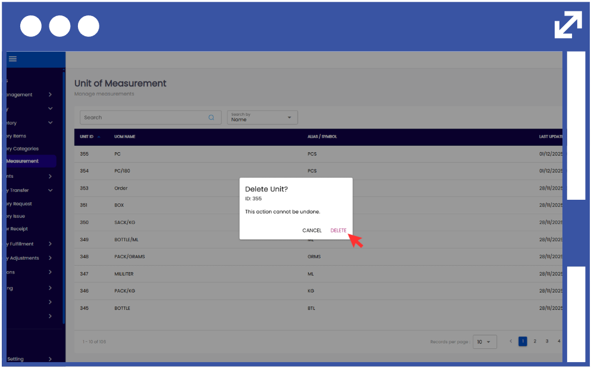The image size is (591, 368).
Task: Open the Request item in sidebar
Action: pyautogui.click(x=21, y=203)
